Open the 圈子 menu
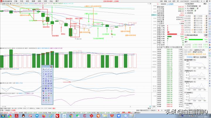The width and height of the screenshot is (211, 118). (57, 1)
